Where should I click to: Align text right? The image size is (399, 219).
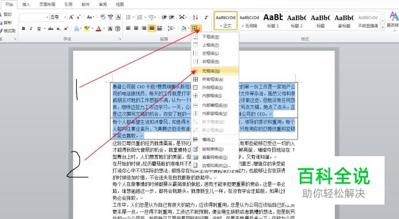click(144, 28)
